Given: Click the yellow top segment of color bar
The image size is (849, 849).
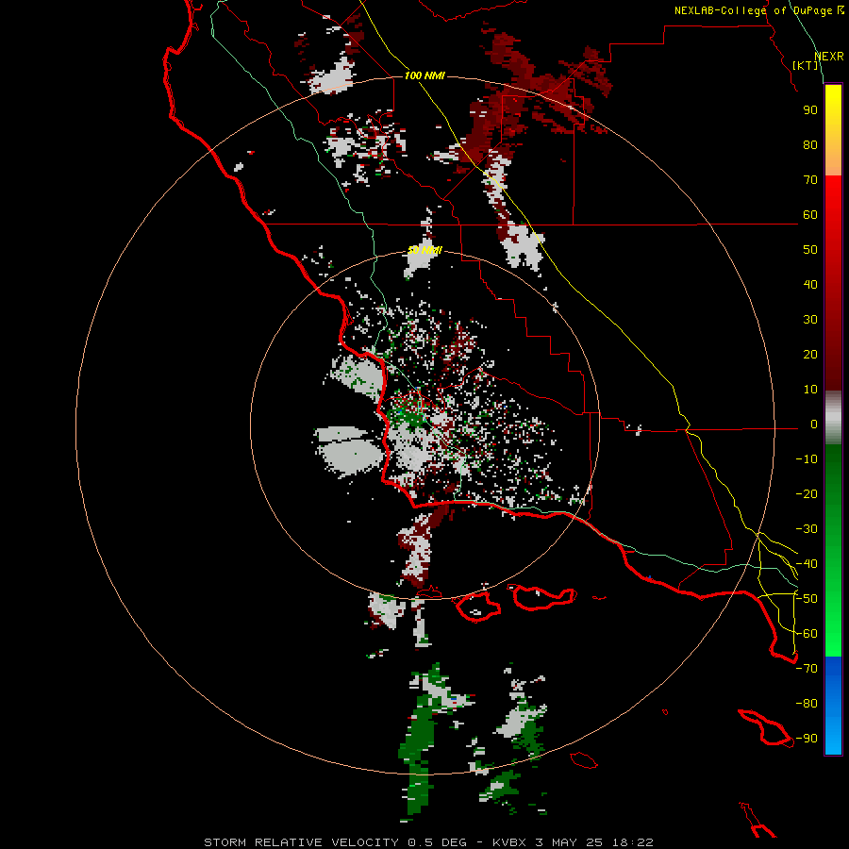Looking at the screenshot, I should 833,130.
